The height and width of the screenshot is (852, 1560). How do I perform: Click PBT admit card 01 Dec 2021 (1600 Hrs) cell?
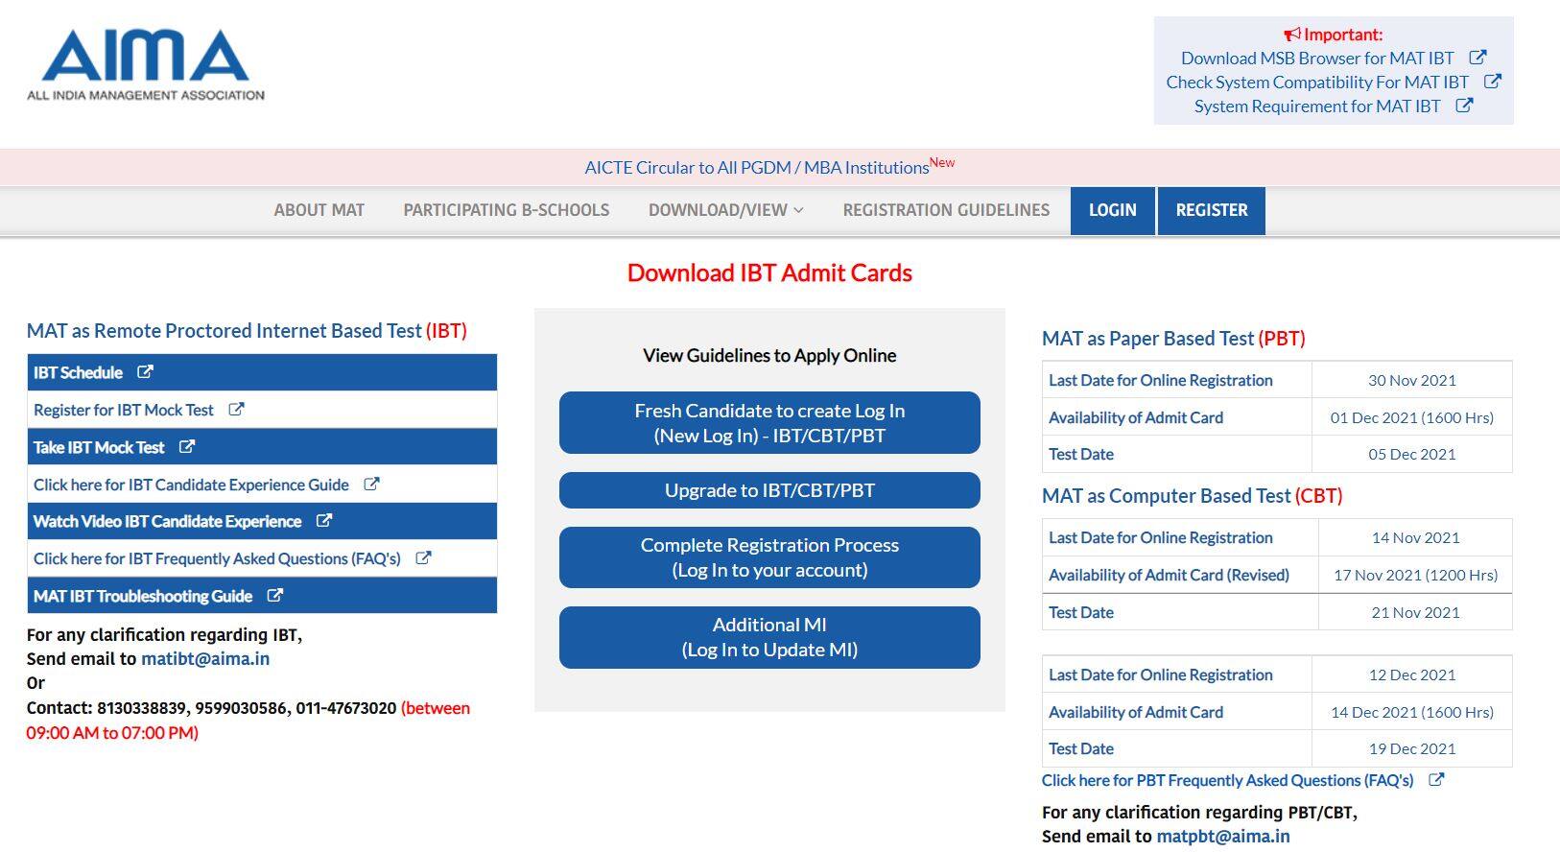1411,417
